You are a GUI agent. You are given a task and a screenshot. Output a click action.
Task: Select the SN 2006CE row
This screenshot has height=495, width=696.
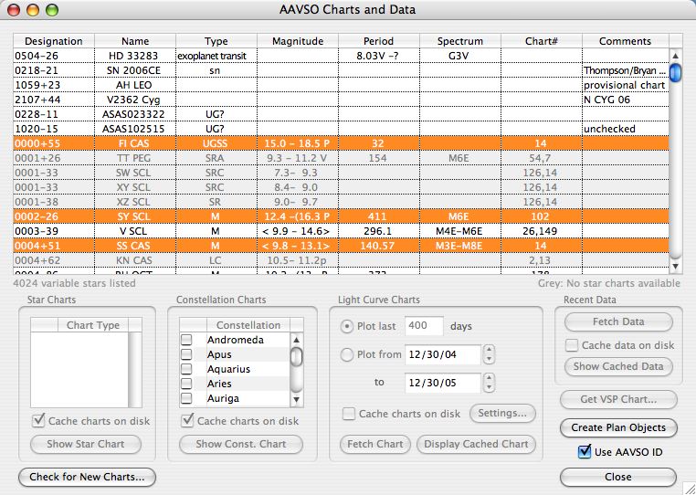(341, 70)
